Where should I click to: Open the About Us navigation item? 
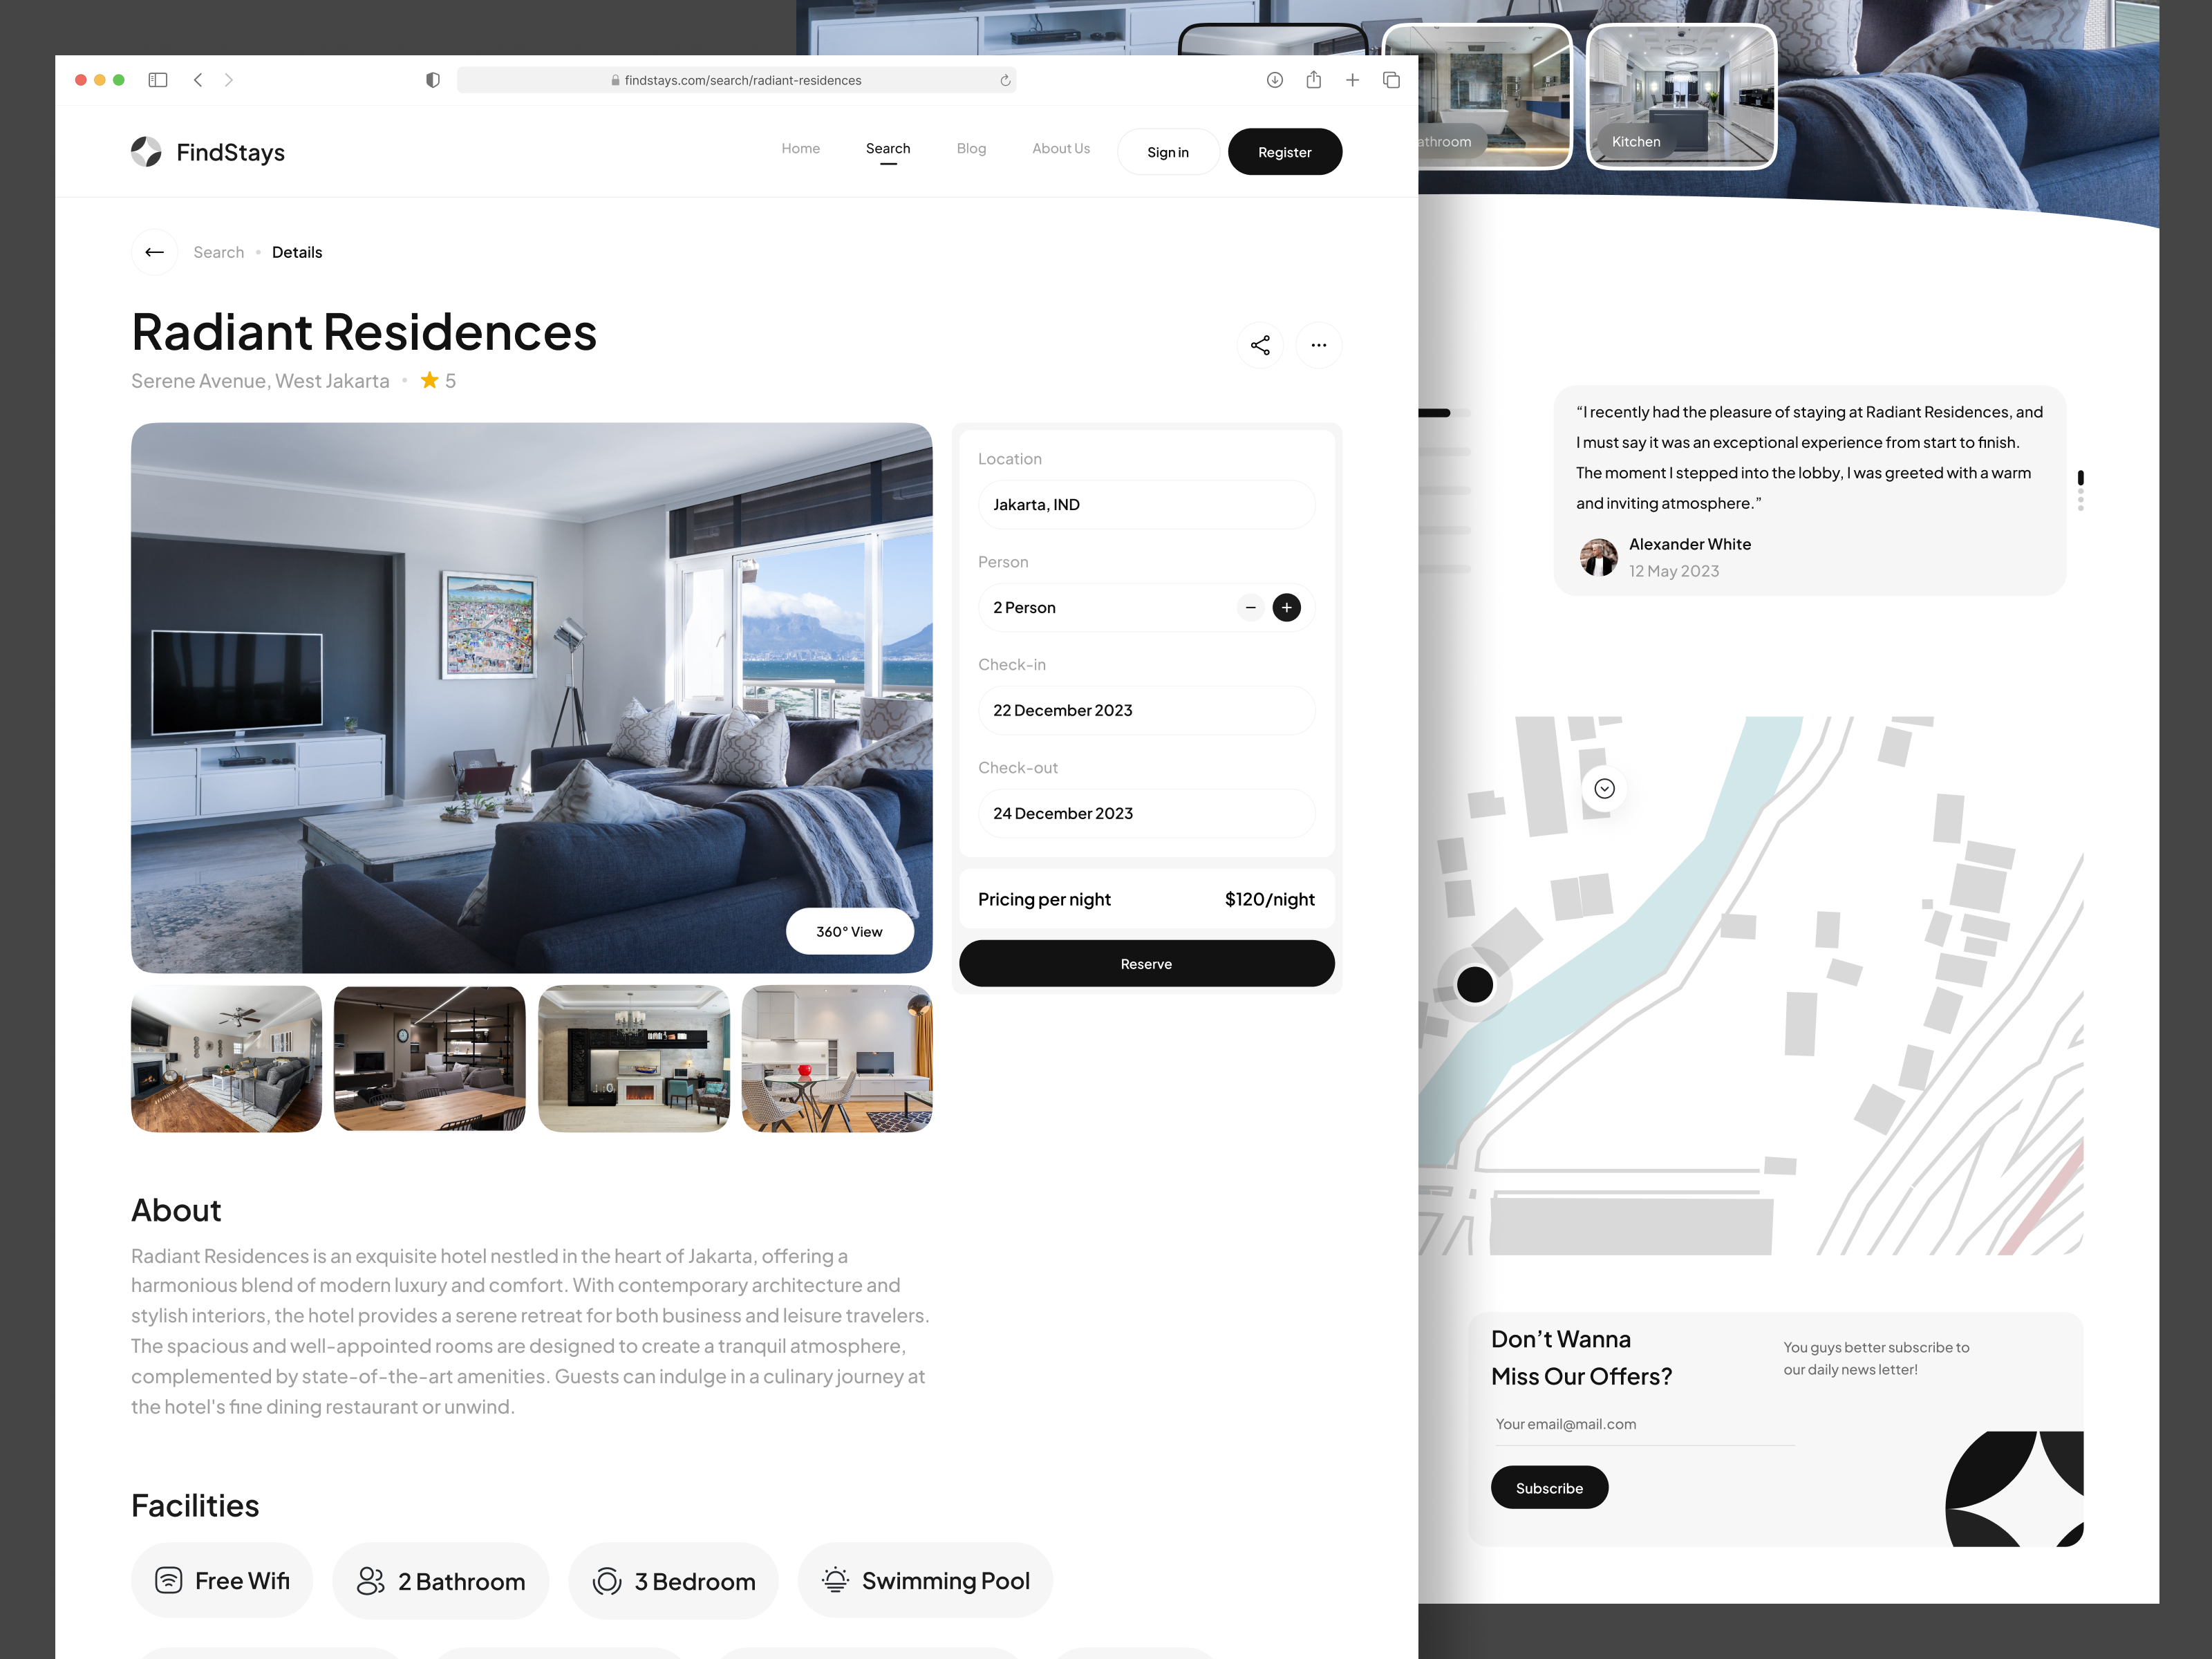tap(1060, 148)
